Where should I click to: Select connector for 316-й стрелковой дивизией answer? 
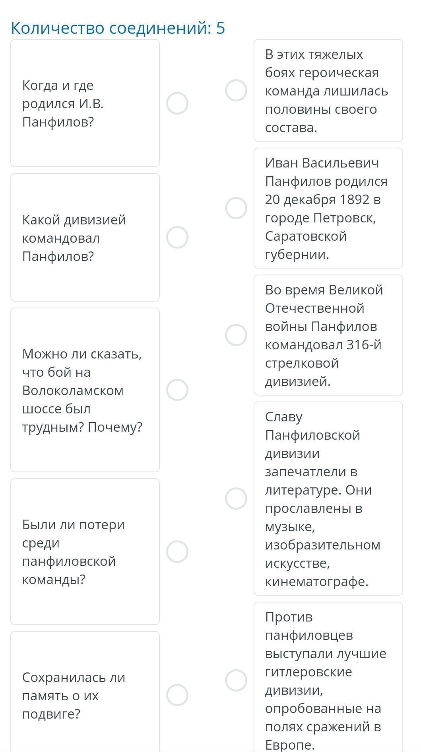236,335
